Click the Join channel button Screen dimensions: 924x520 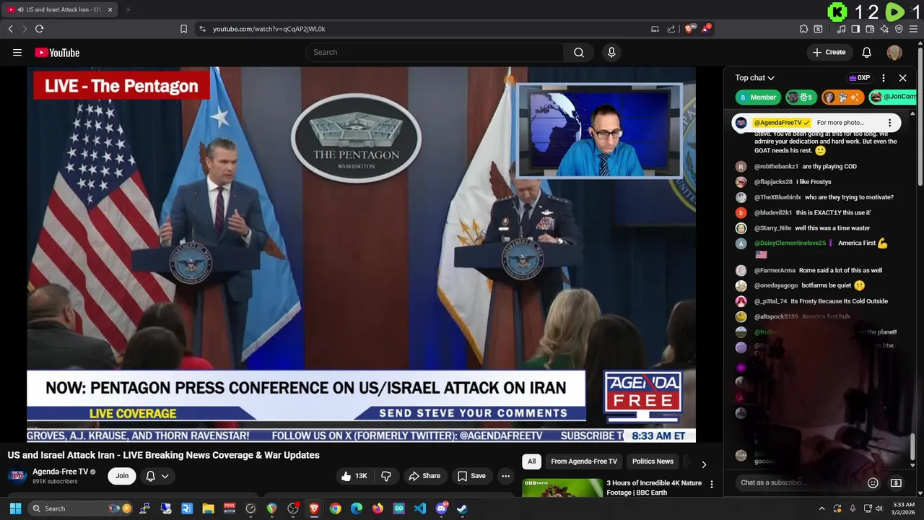click(122, 476)
